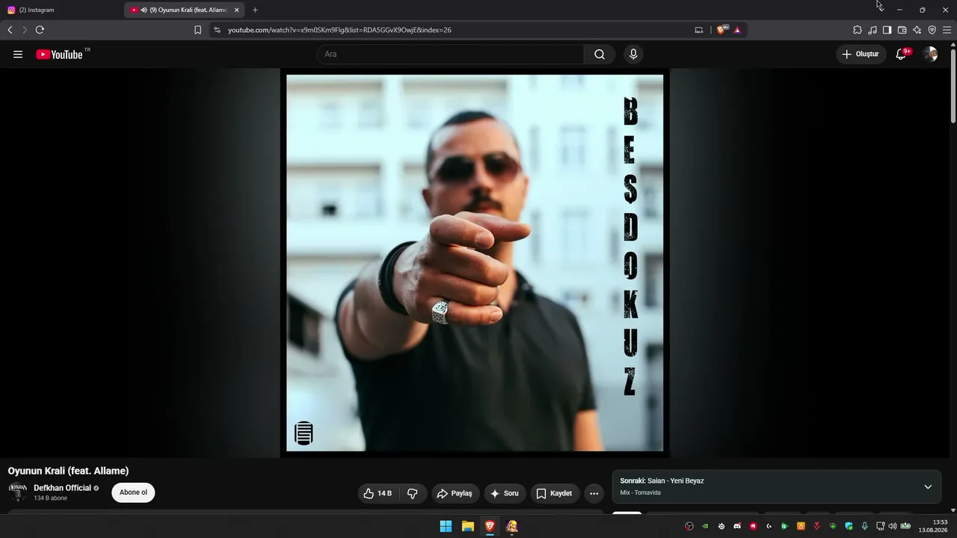Toggle the browser sidebar panel
This screenshot has height=538, width=957.
(887, 30)
